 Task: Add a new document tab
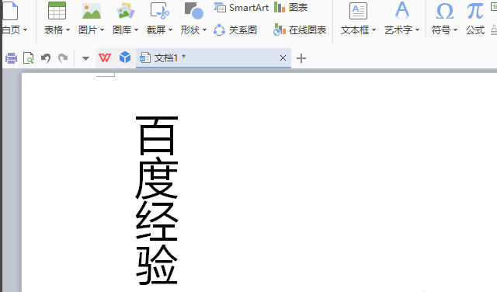301,58
